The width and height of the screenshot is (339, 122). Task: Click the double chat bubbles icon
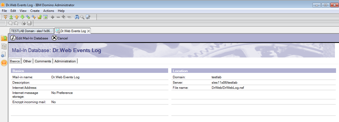pyautogui.click(x=16, y=23)
